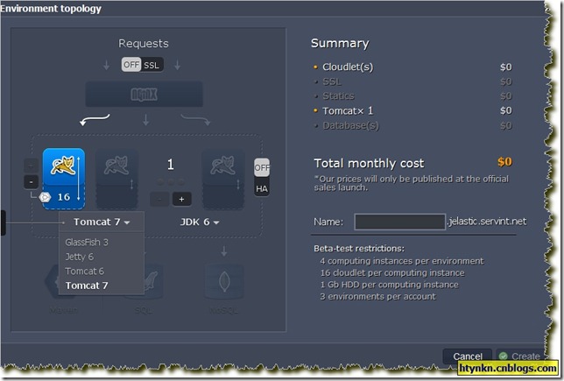Click '1 Gb HDD per computing instance' text

click(x=390, y=285)
